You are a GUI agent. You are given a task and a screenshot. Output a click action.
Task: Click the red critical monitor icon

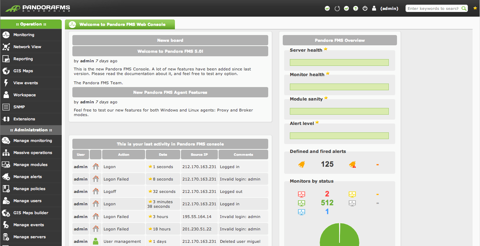[302, 194]
